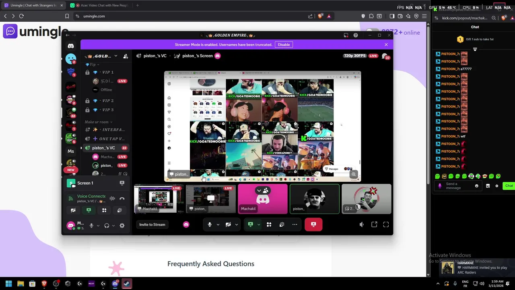Open mic device arrow in user panel
The image size is (515, 290).
point(98,226)
